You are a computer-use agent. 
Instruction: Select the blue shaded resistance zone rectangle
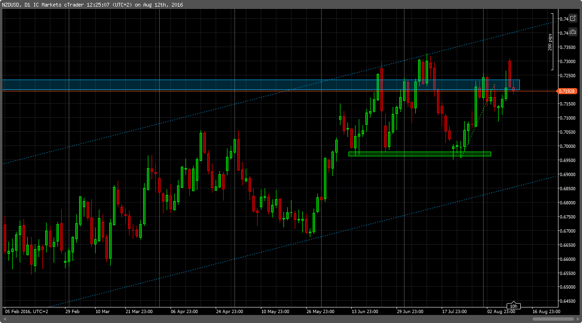click(260, 84)
